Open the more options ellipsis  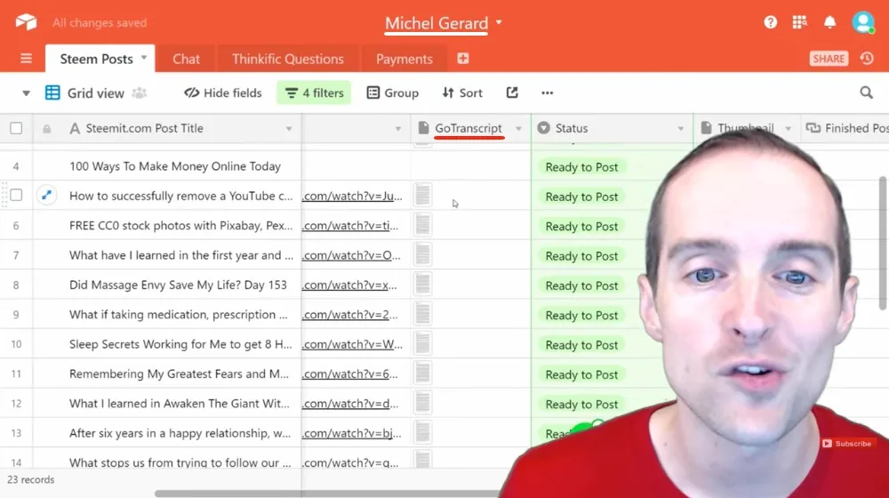547,92
